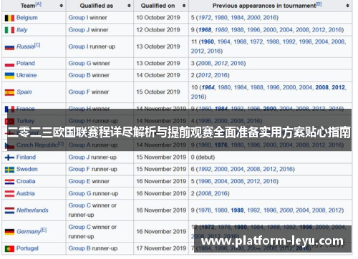This screenshot has height=259, width=358.
Task: Sort by Previous appearances column arrows
Action: [x=347, y=6]
